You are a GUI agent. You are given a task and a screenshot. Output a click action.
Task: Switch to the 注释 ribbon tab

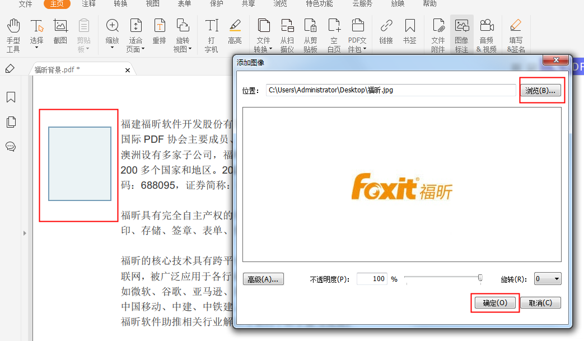pyautogui.click(x=88, y=4)
